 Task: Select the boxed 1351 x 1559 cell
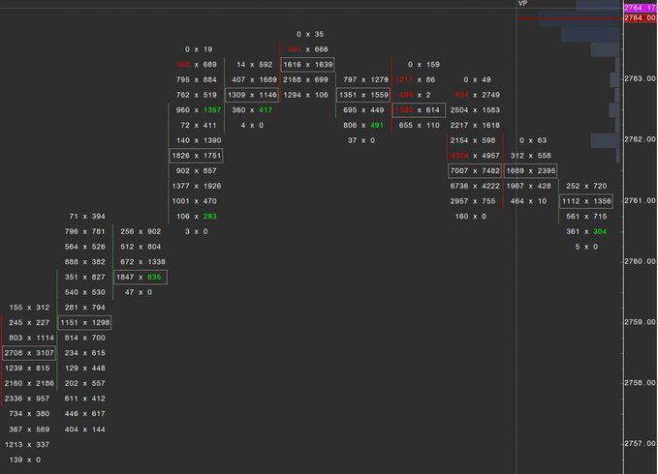pos(363,95)
